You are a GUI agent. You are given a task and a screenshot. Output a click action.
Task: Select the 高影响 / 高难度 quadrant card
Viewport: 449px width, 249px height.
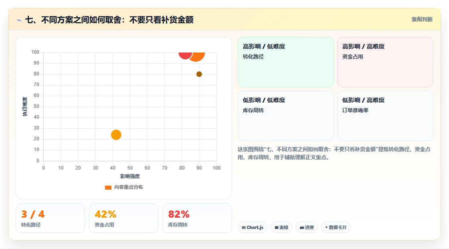coord(385,62)
